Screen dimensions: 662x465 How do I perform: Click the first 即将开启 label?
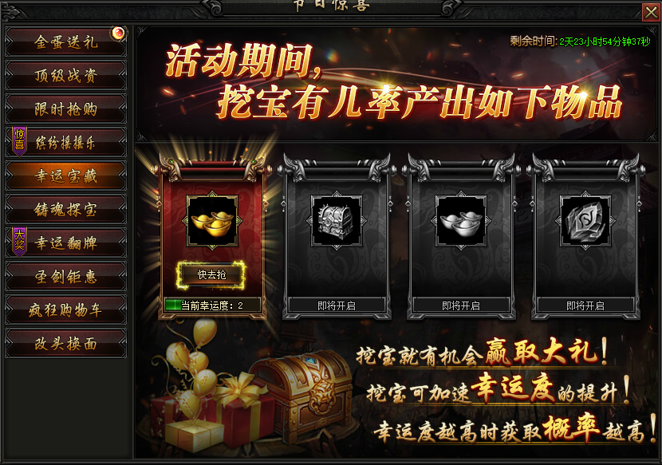[337, 305]
